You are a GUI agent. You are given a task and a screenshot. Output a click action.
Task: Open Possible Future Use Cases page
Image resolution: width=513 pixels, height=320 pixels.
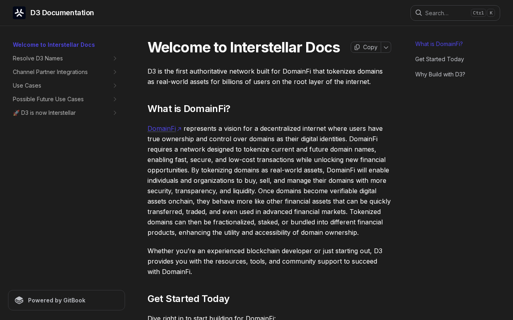pos(48,99)
